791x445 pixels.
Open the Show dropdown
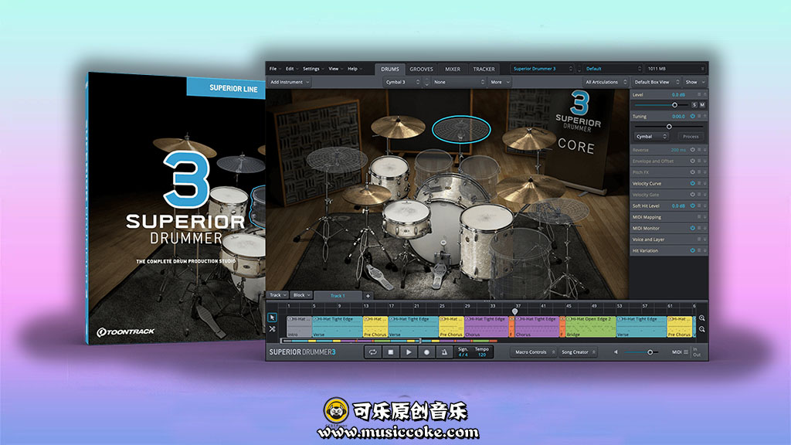pyautogui.click(x=694, y=82)
